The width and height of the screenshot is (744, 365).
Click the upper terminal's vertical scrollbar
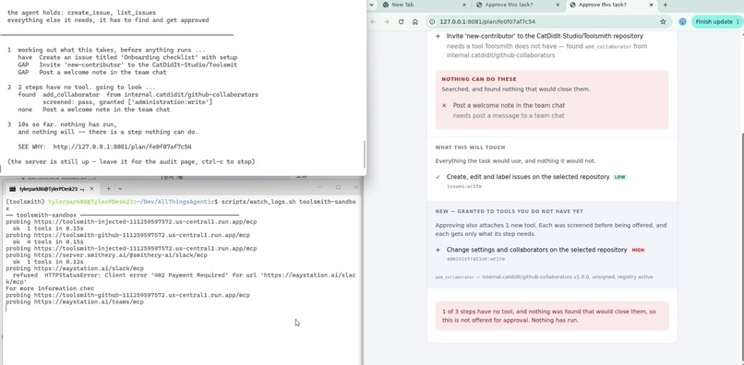click(x=365, y=154)
